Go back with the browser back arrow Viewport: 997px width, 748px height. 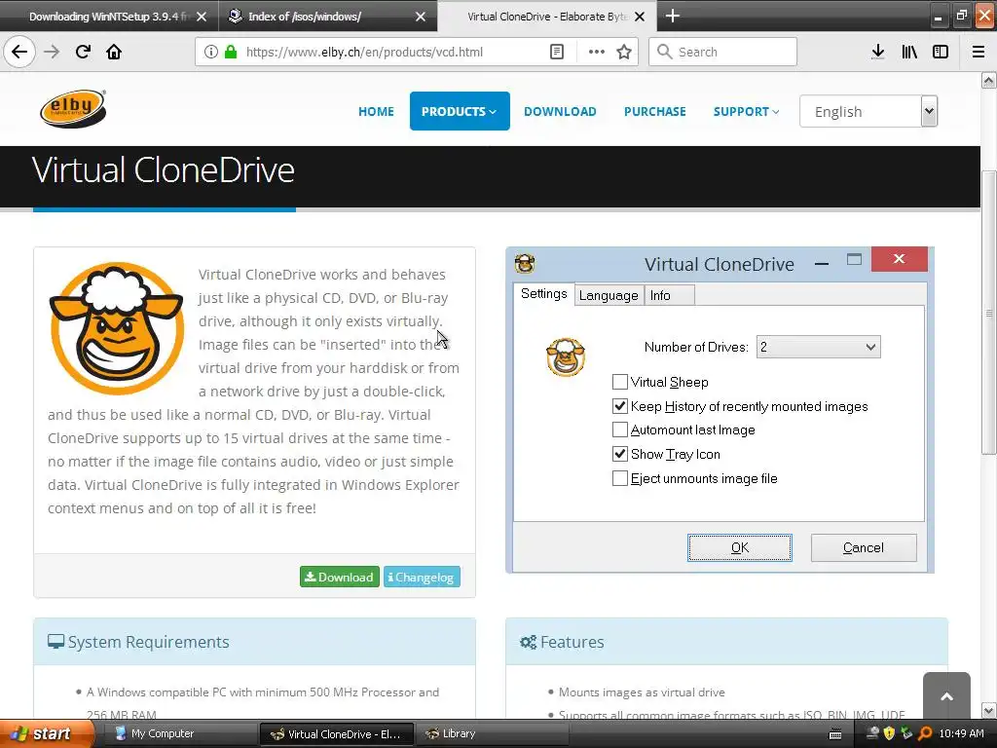pyautogui.click(x=19, y=52)
